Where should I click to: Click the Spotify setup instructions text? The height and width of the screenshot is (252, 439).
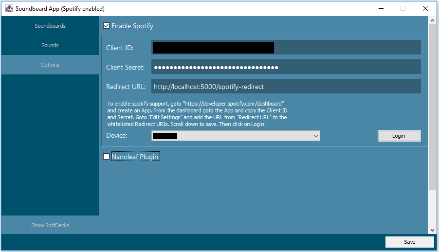click(197, 114)
